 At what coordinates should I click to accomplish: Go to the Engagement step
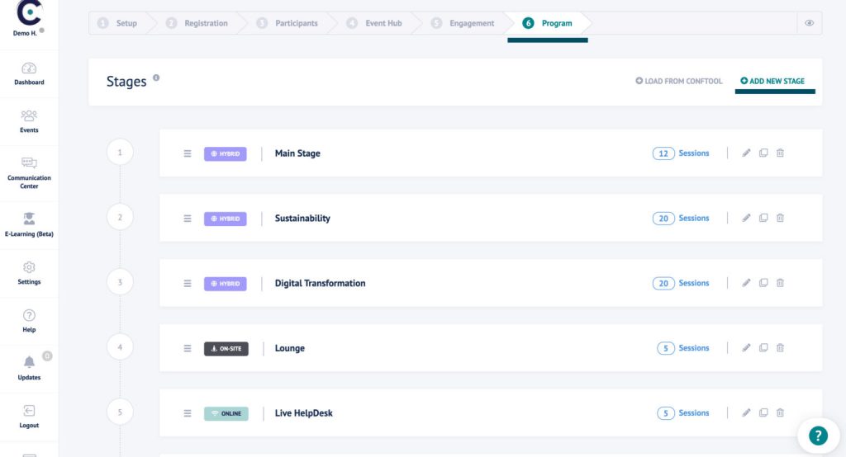click(x=463, y=23)
